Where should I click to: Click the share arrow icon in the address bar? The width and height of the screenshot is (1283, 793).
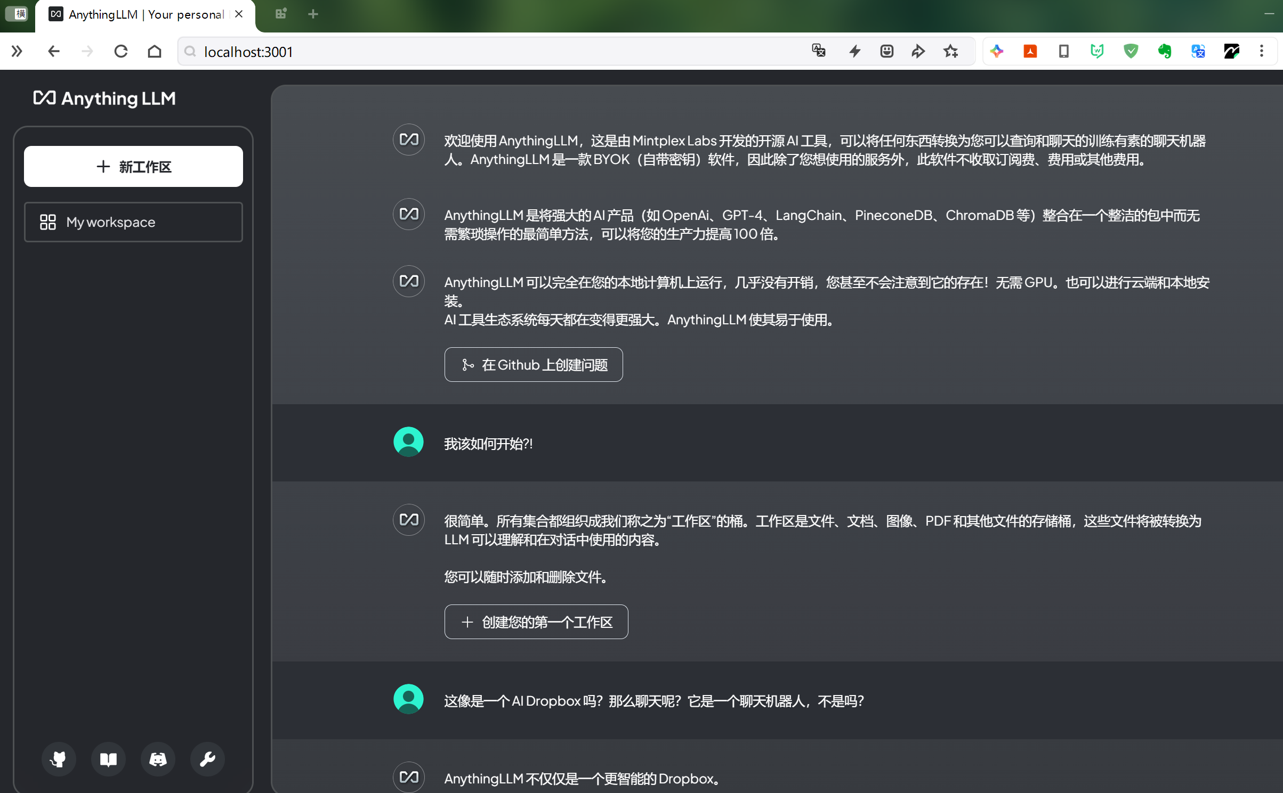tap(918, 51)
